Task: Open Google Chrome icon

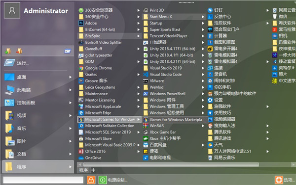Action: pos(81,68)
